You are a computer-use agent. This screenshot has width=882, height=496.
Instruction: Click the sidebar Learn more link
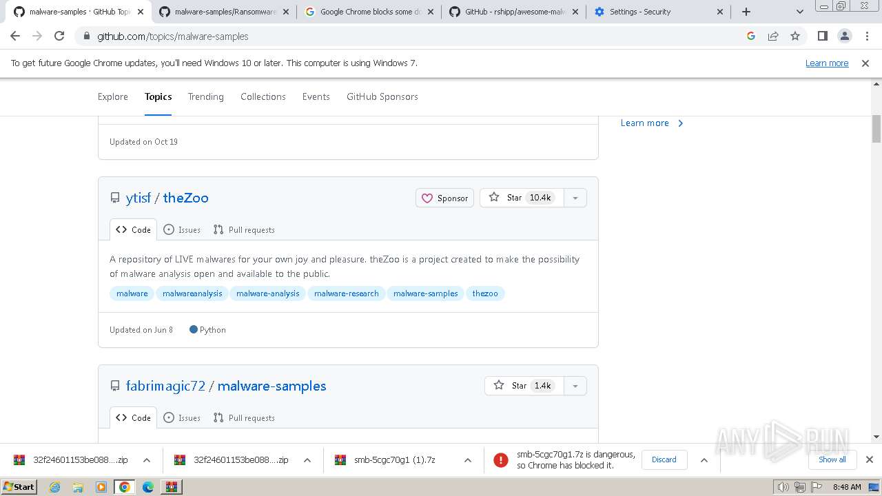[652, 123]
